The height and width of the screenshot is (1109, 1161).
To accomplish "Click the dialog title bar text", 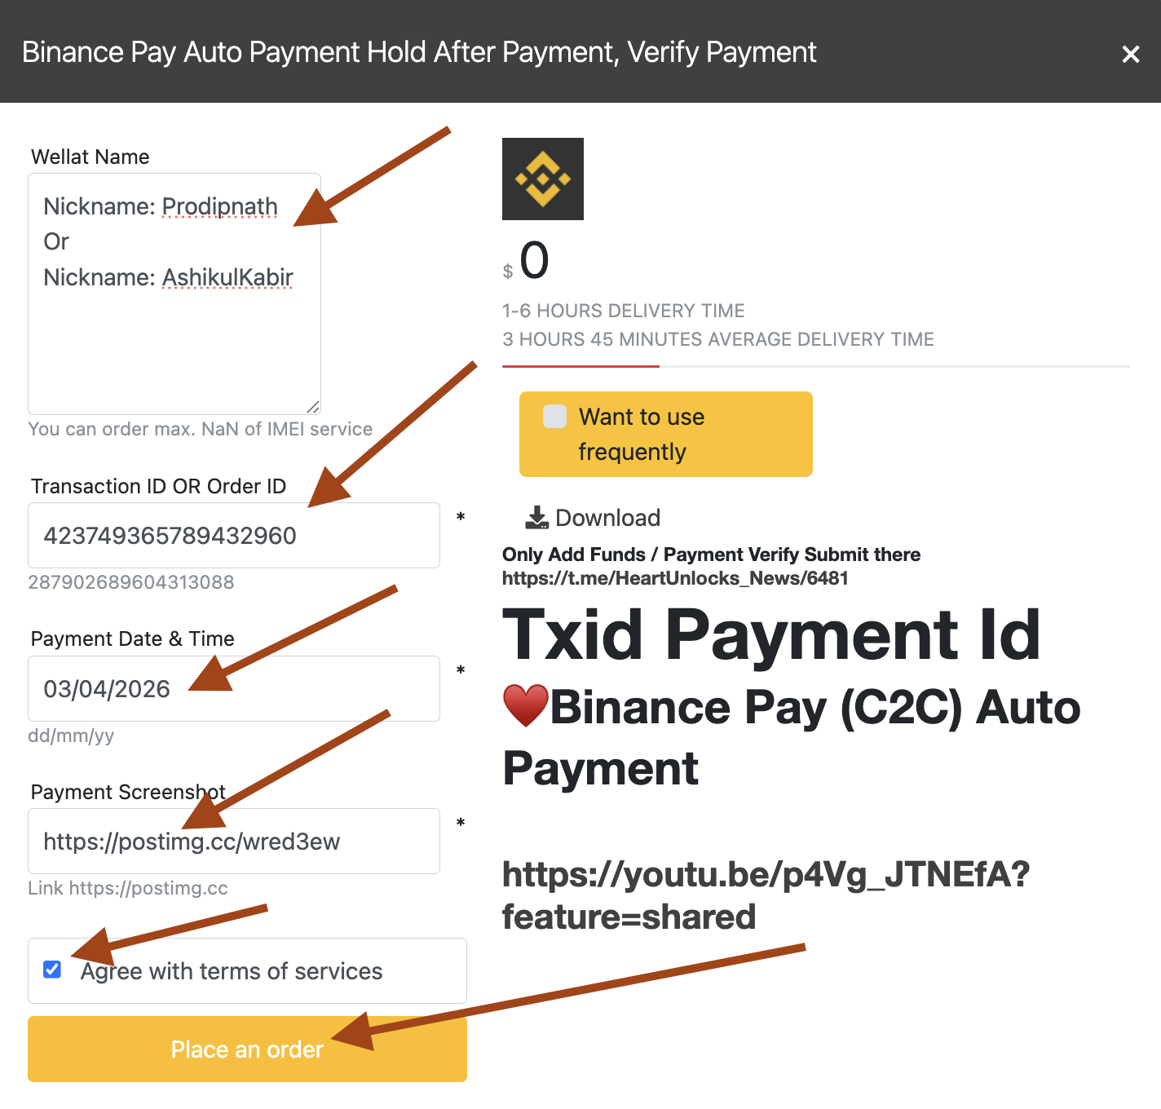I will click(419, 52).
